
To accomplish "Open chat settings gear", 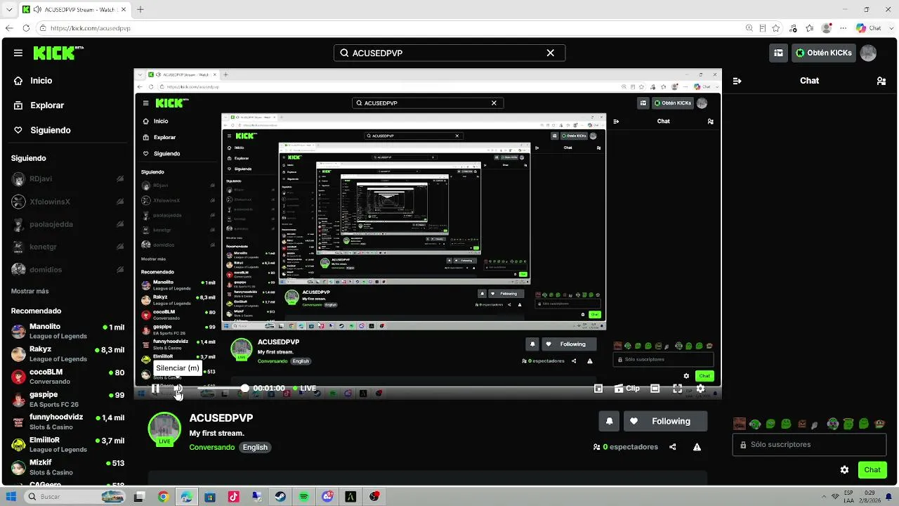I will point(844,469).
